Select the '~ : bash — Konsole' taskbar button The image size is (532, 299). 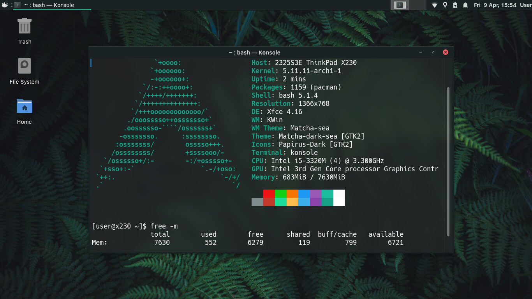click(52, 5)
